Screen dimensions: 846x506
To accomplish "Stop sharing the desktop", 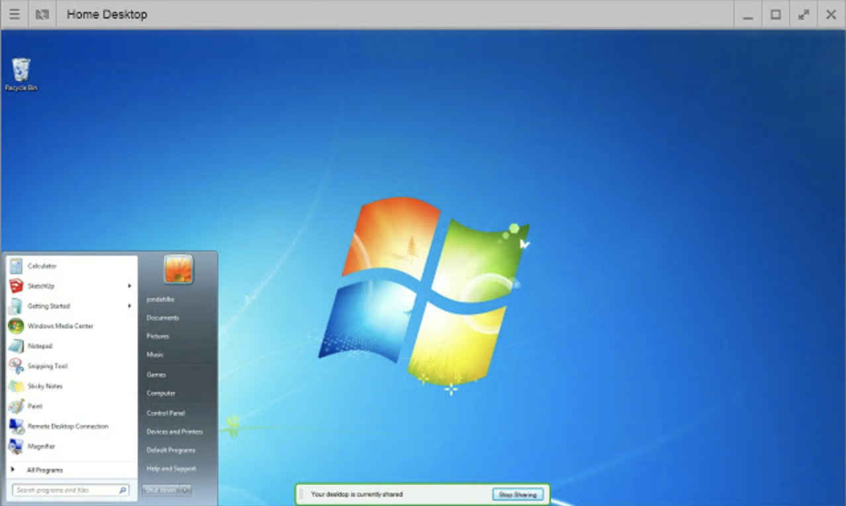I will click(x=518, y=495).
